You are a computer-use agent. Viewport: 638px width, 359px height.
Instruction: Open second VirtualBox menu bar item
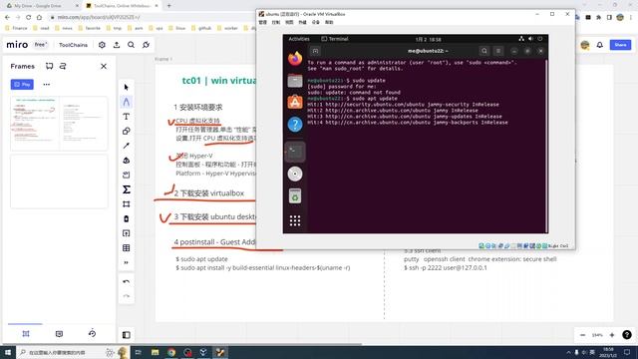pyautogui.click(x=276, y=22)
